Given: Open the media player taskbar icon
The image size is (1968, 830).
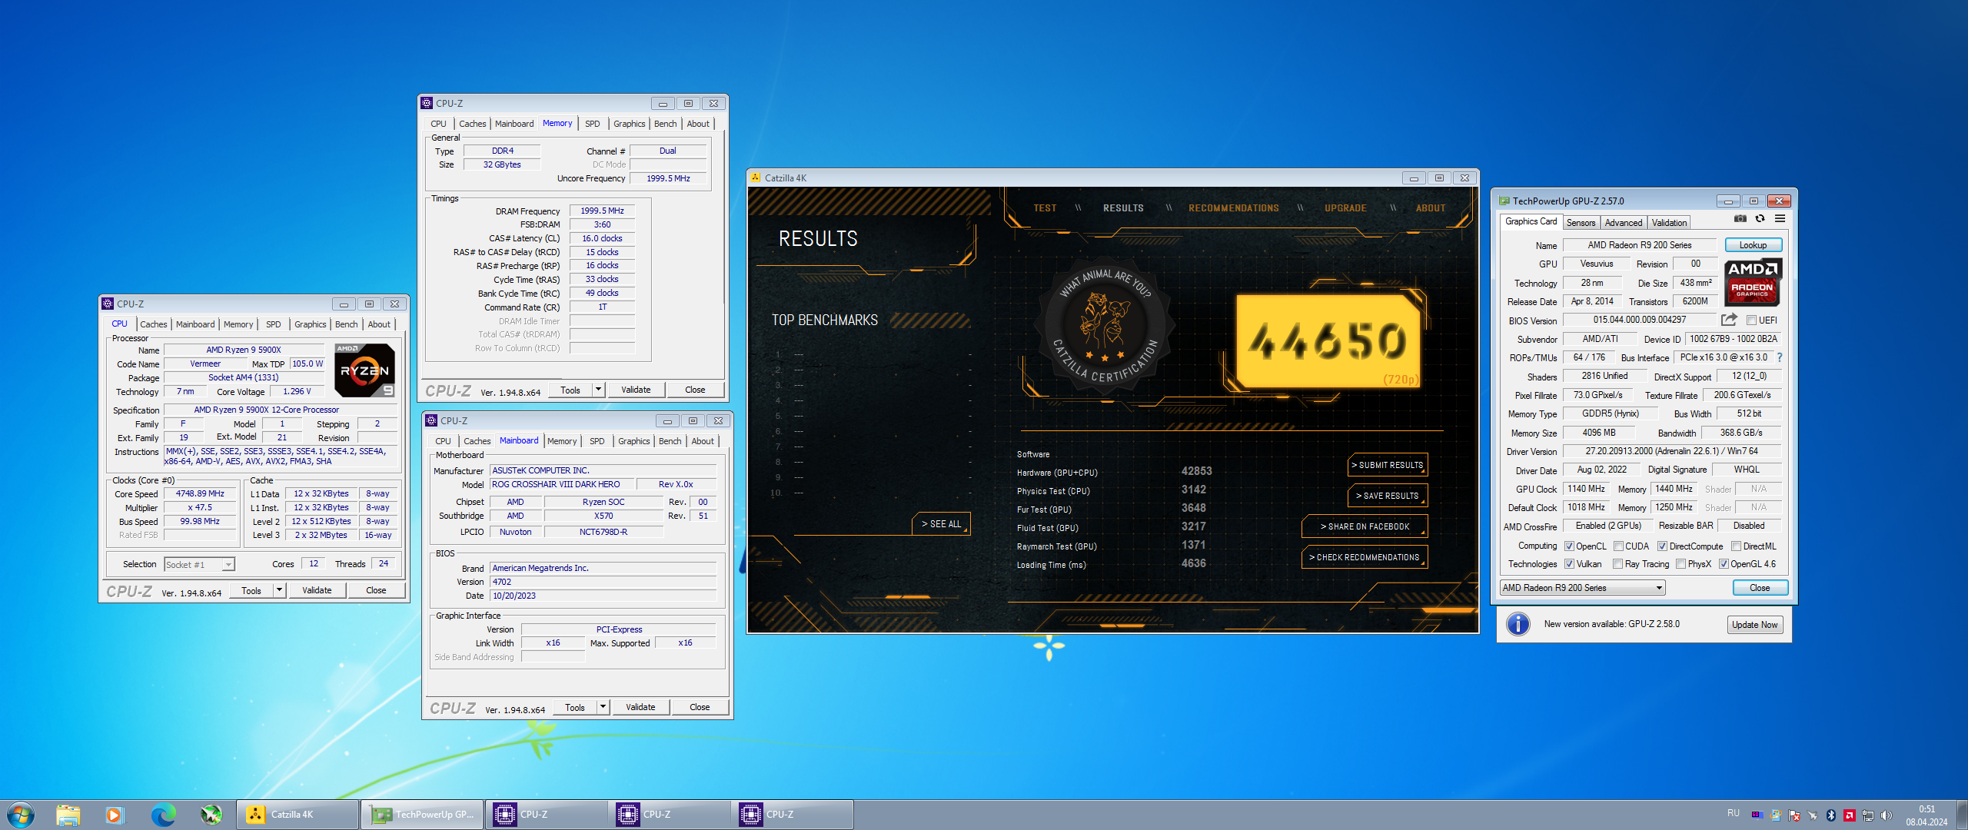Looking at the screenshot, I should 115,815.
